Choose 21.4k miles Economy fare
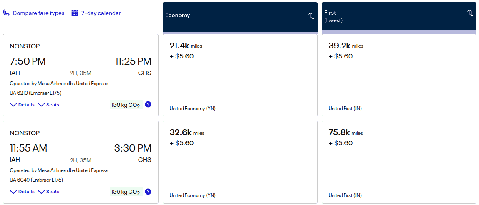The height and width of the screenshot is (205, 479). pyautogui.click(x=240, y=75)
